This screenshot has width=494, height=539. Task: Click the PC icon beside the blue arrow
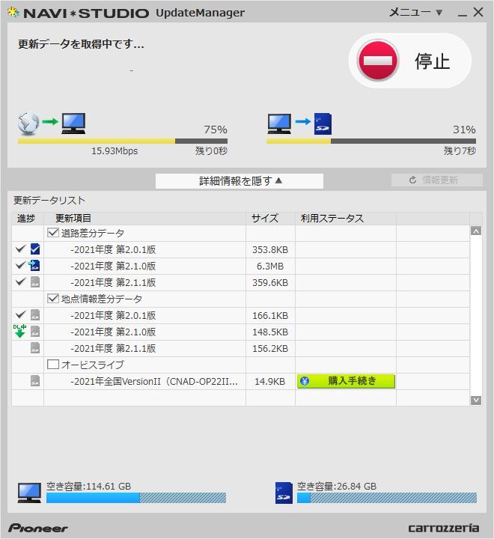279,124
